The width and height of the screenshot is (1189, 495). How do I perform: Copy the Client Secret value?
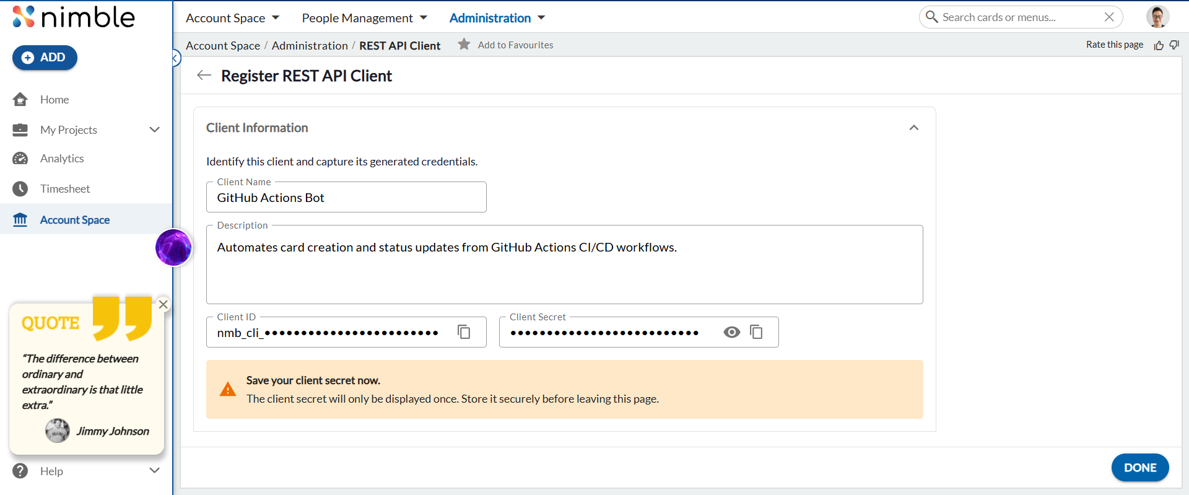click(756, 332)
